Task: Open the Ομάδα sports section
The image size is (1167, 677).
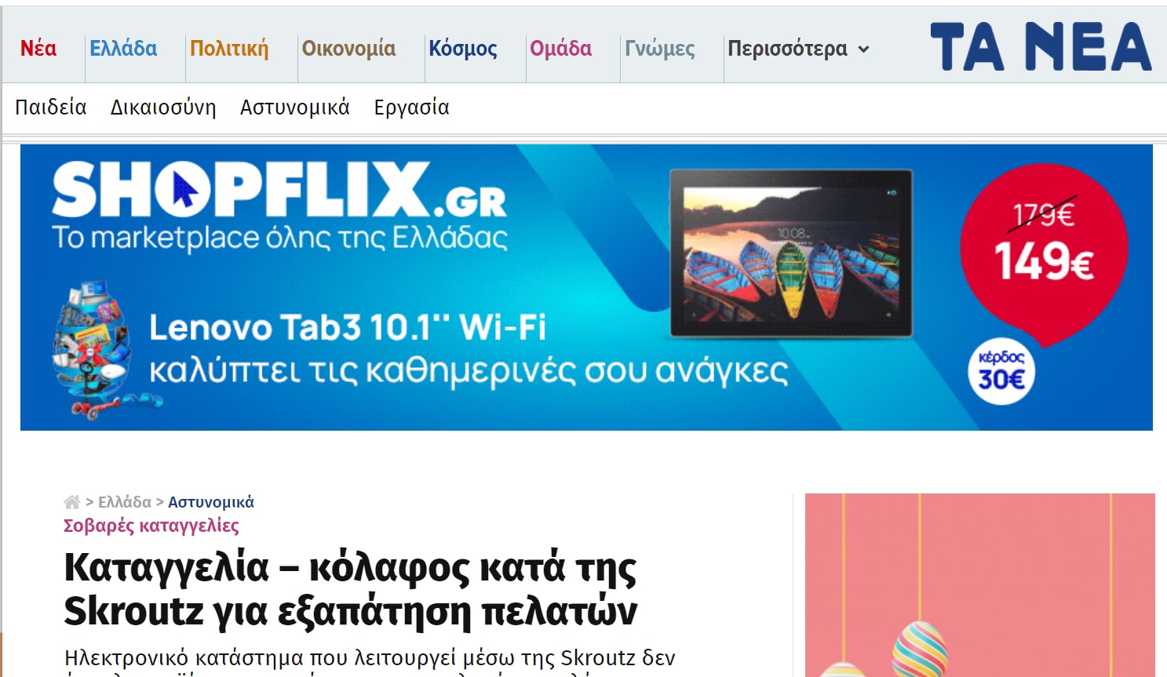Action: (560, 49)
